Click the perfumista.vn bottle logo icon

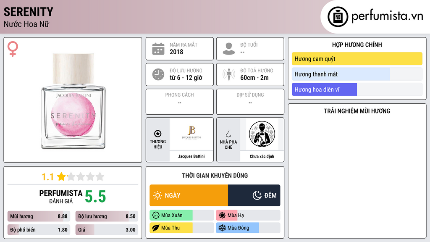(x=338, y=17)
